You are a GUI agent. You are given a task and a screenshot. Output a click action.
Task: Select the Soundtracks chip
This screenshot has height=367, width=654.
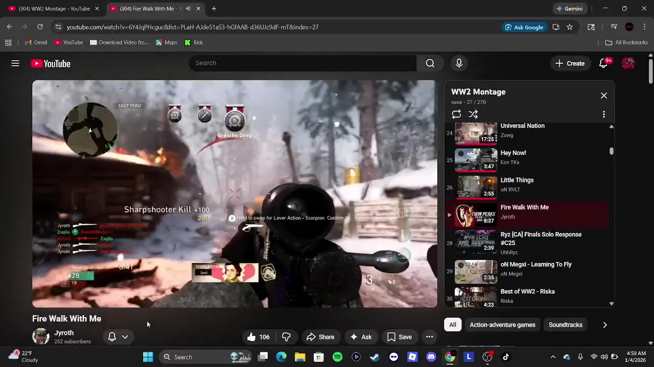tap(565, 325)
